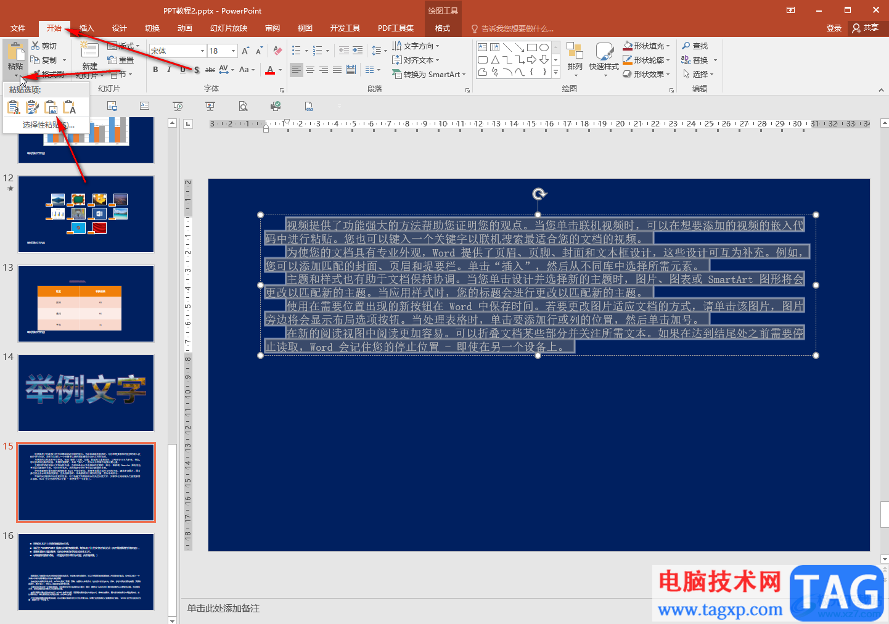Expand the bullets list dropdown
Viewport: 889px width, 624px height.
pyautogui.click(x=306, y=51)
